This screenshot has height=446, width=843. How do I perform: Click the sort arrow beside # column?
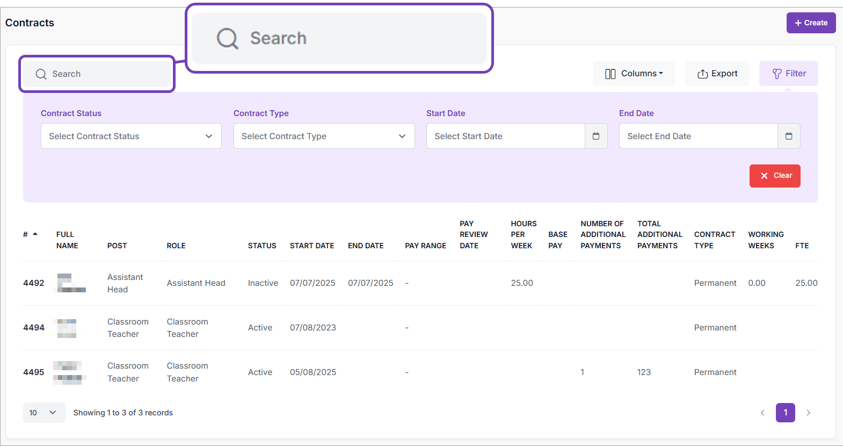click(x=35, y=234)
